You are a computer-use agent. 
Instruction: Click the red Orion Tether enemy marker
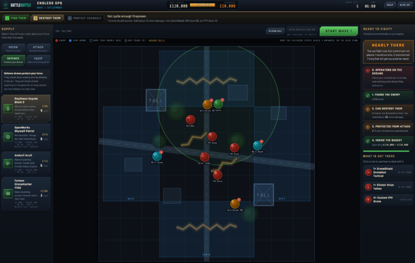pyautogui.click(x=204, y=157)
